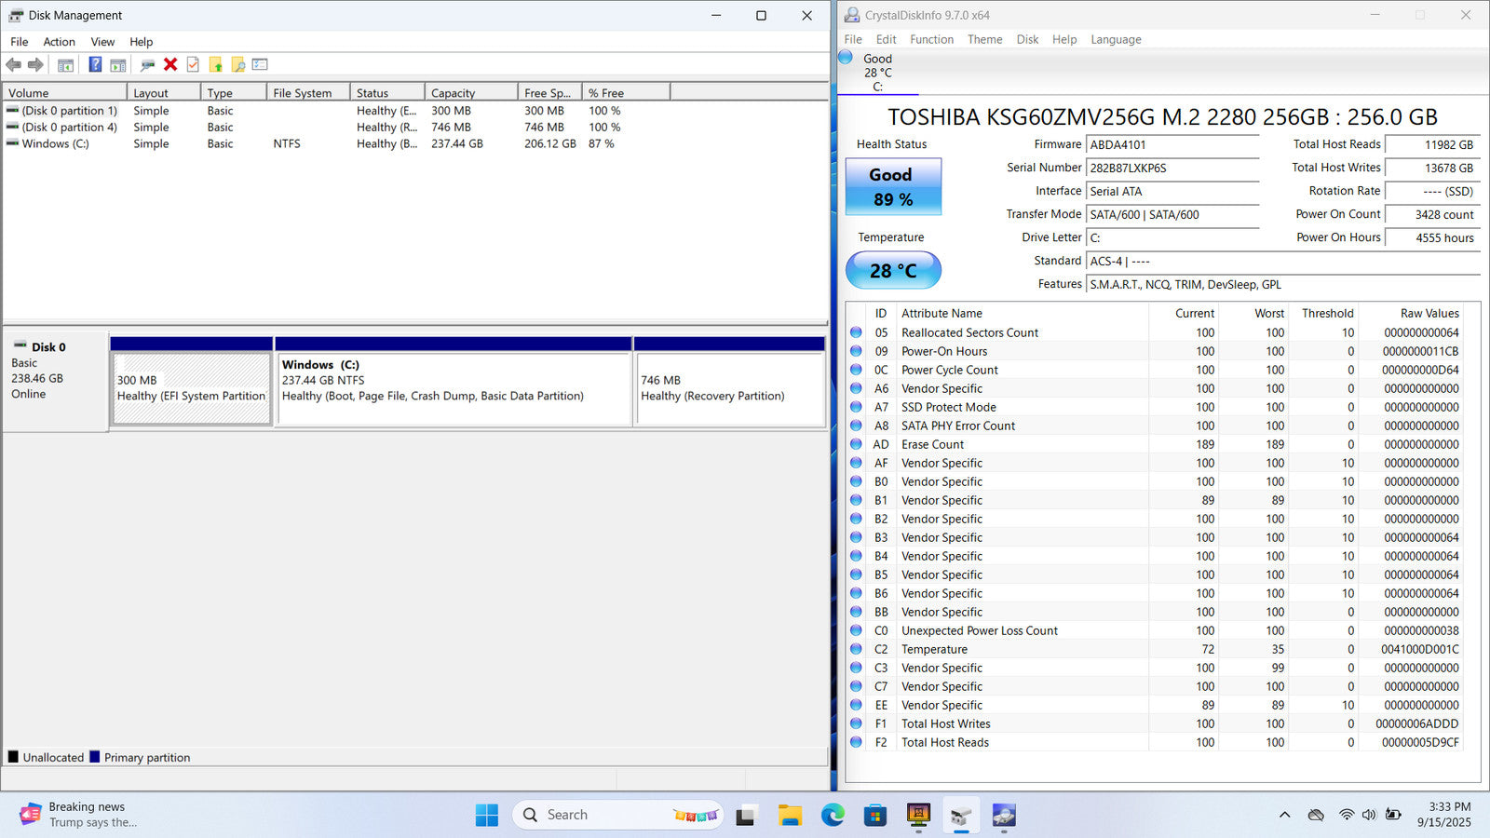Click the red X delete toolbar icon
The height and width of the screenshot is (838, 1490).
(170, 64)
